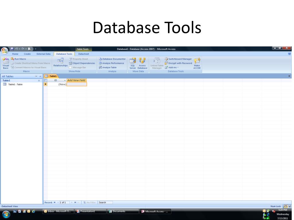This screenshot has width=294, height=220.
Task: Toggle the Message Bar checkbox
Action: coord(70,67)
